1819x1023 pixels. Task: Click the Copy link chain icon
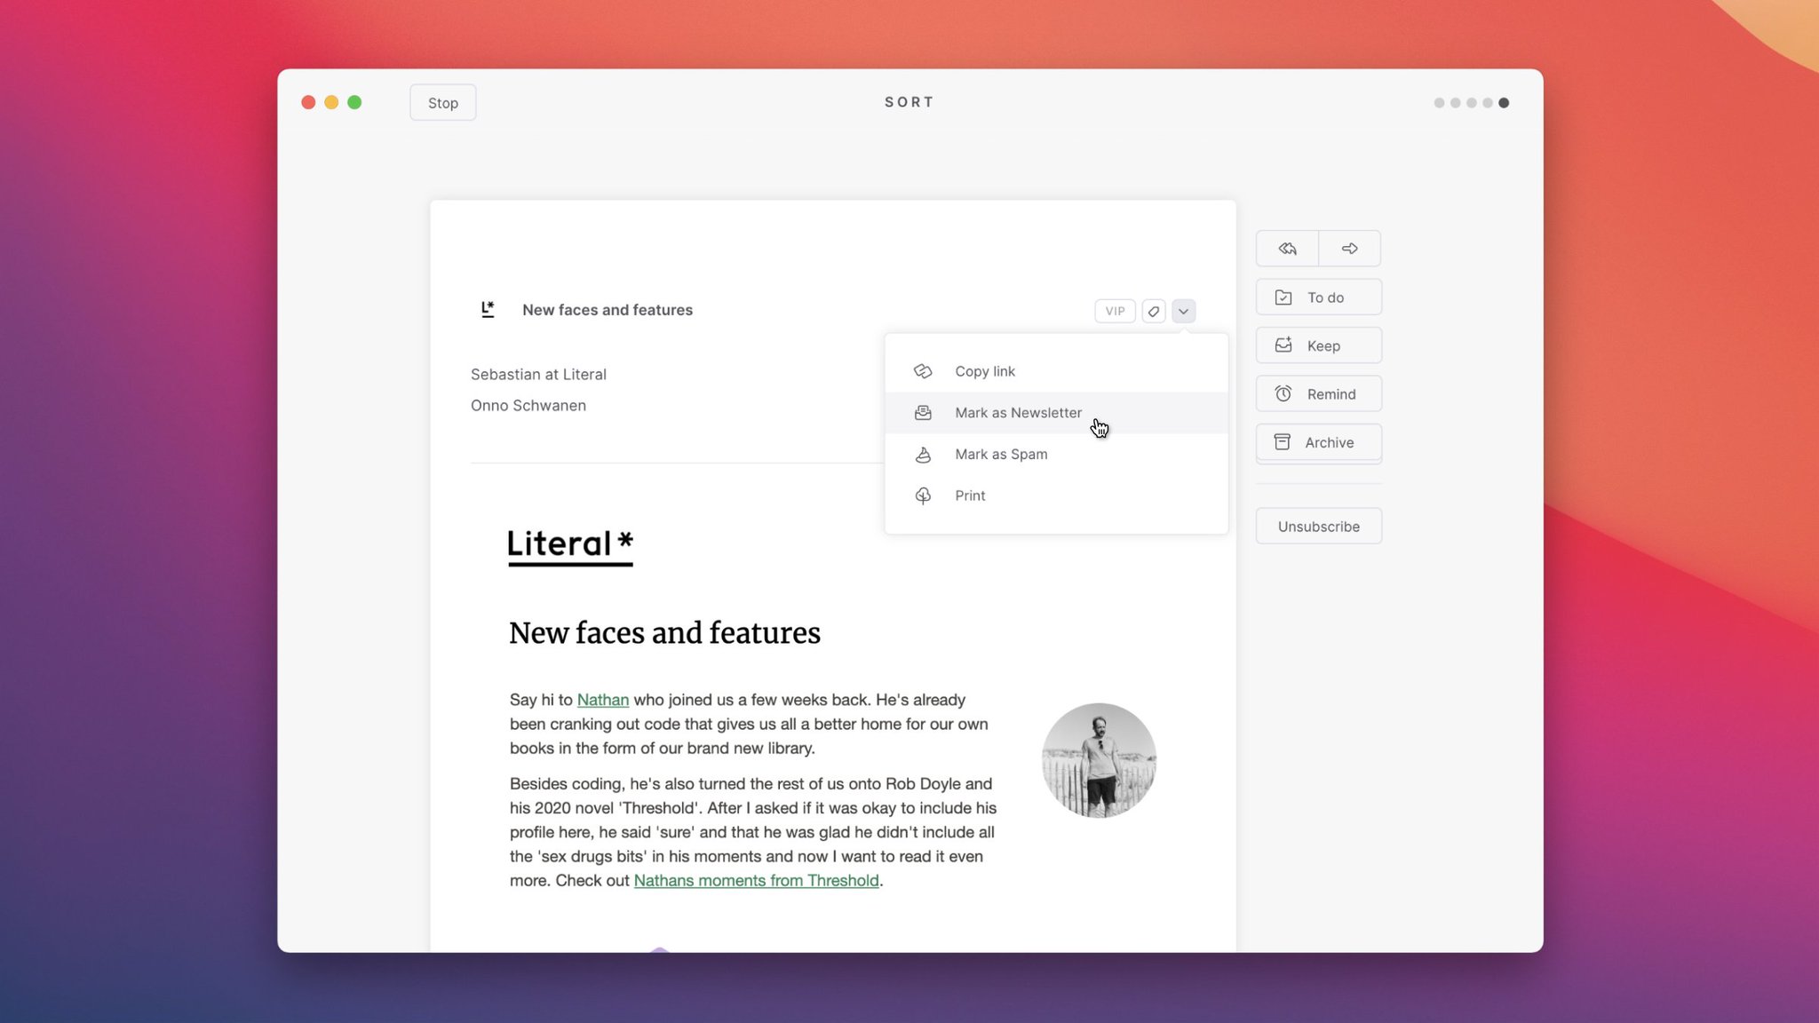[x=923, y=371]
